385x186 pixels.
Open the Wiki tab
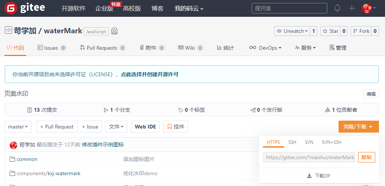[x=191, y=48]
